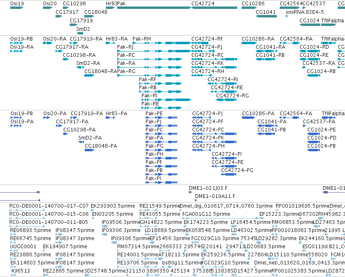Image resolution: width=345 pixels, height=277 pixels.
Task: Click the bs80g11.5prime EST label
Action: (x=182, y=263)
